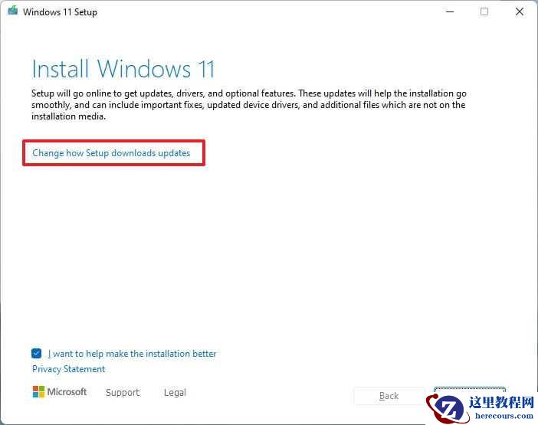The width and height of the screenshot is (538, 425).
Task: Open the Change how Setup downloads updates link
Action: [111, 153]
